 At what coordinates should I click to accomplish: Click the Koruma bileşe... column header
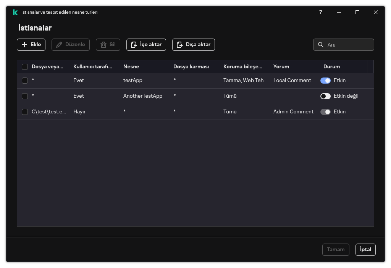(x=242, y=67)
